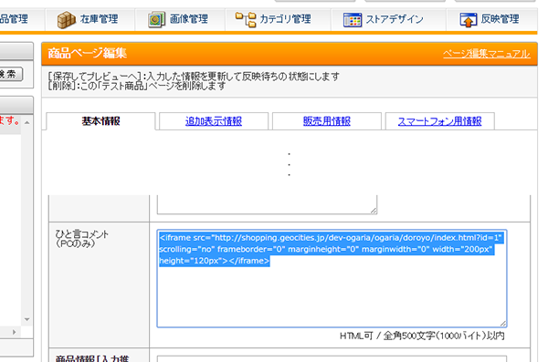The image size is (548, 362).
Task: Open 在庫管理 inventory icon
Action: click(67, 19)
